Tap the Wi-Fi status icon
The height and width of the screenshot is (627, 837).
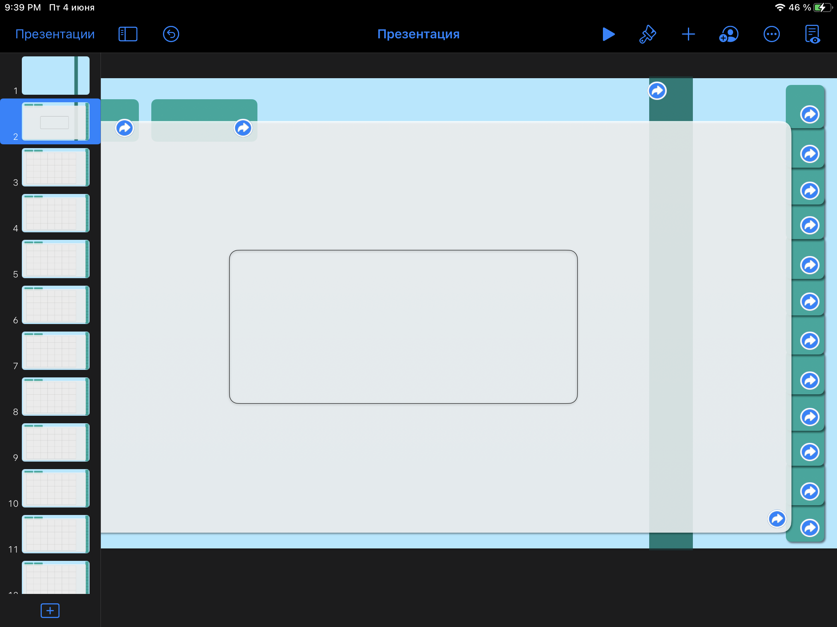coord(780,8)
